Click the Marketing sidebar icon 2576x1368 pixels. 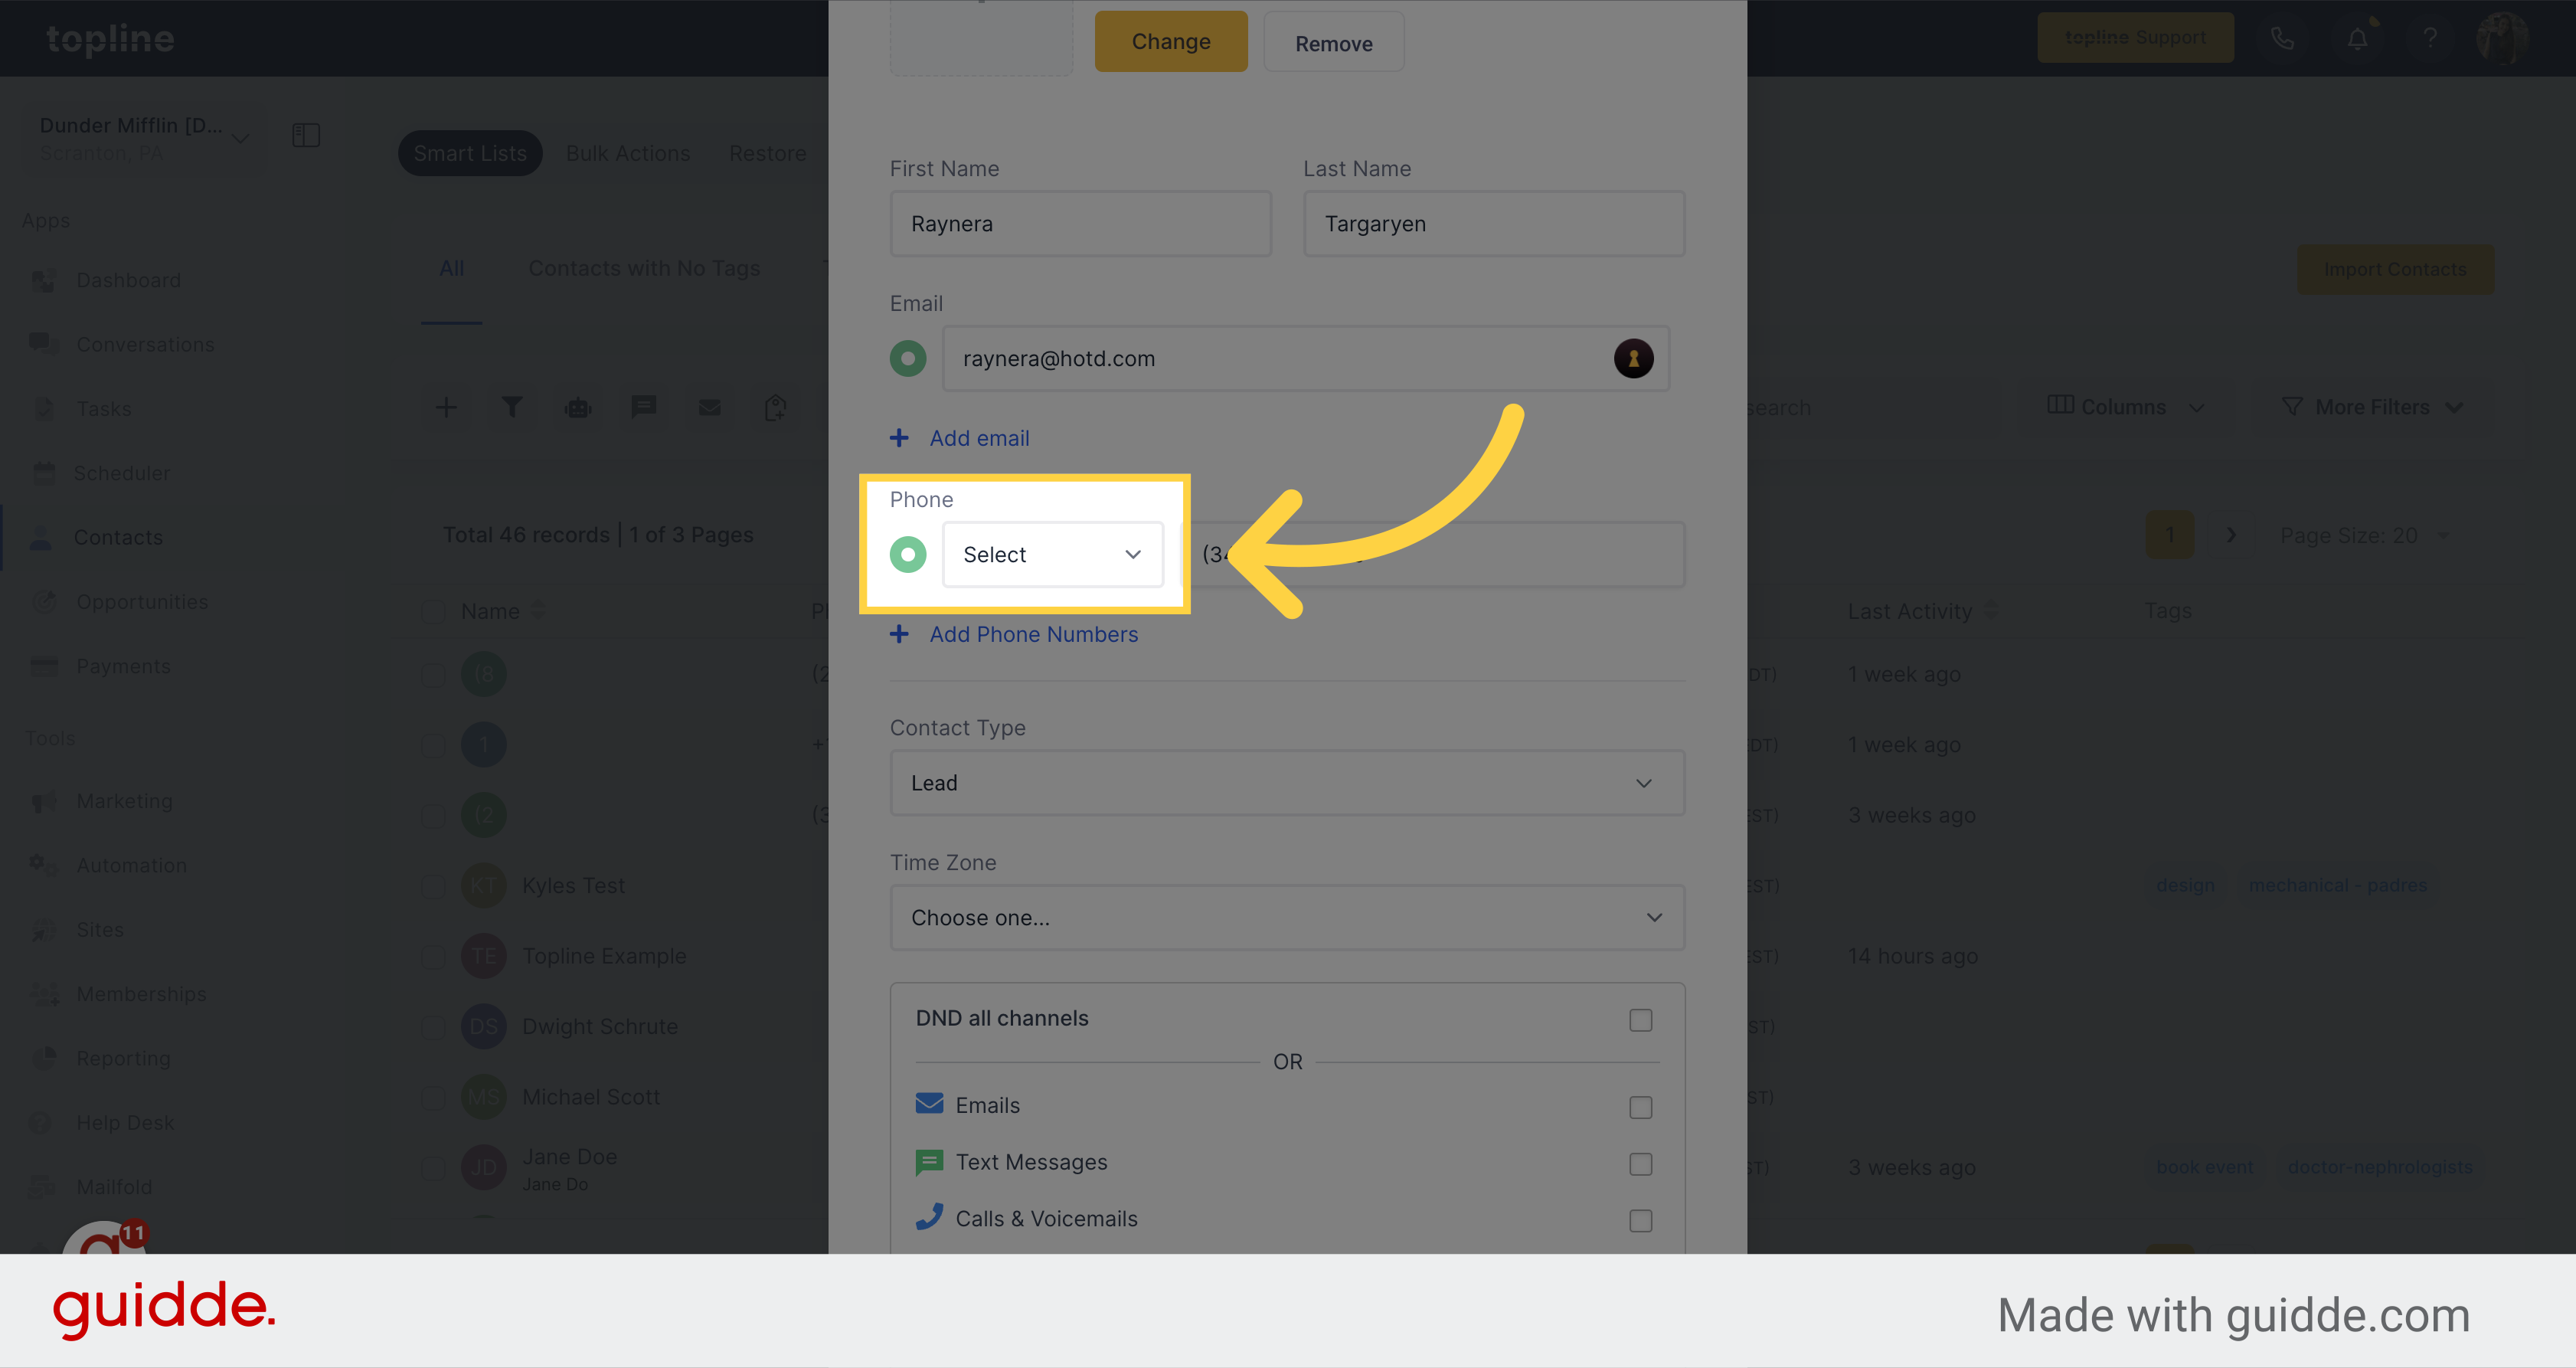[44, 799]
